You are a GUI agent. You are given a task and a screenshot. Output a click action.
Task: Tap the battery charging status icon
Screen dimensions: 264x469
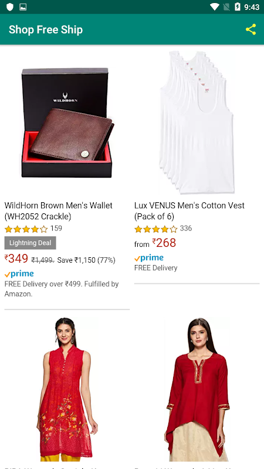point(238,7)
